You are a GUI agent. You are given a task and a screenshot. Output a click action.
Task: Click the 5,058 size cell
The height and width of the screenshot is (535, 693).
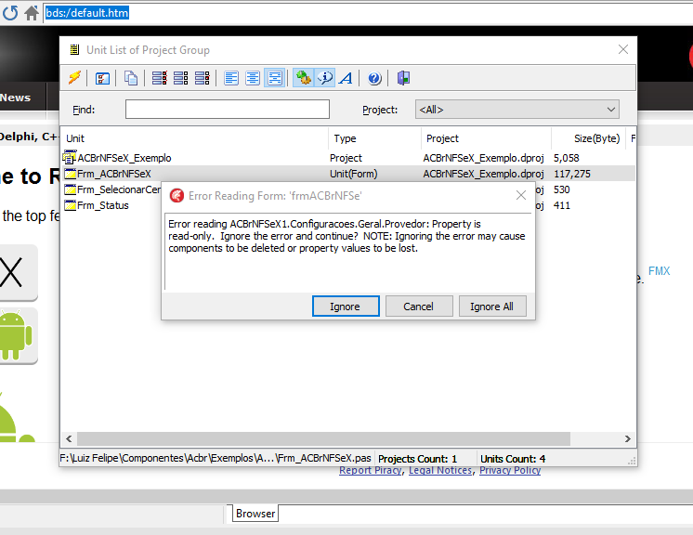click(x=566, y=158)
